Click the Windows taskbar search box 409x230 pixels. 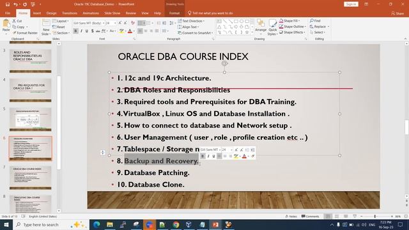(51, 224)
